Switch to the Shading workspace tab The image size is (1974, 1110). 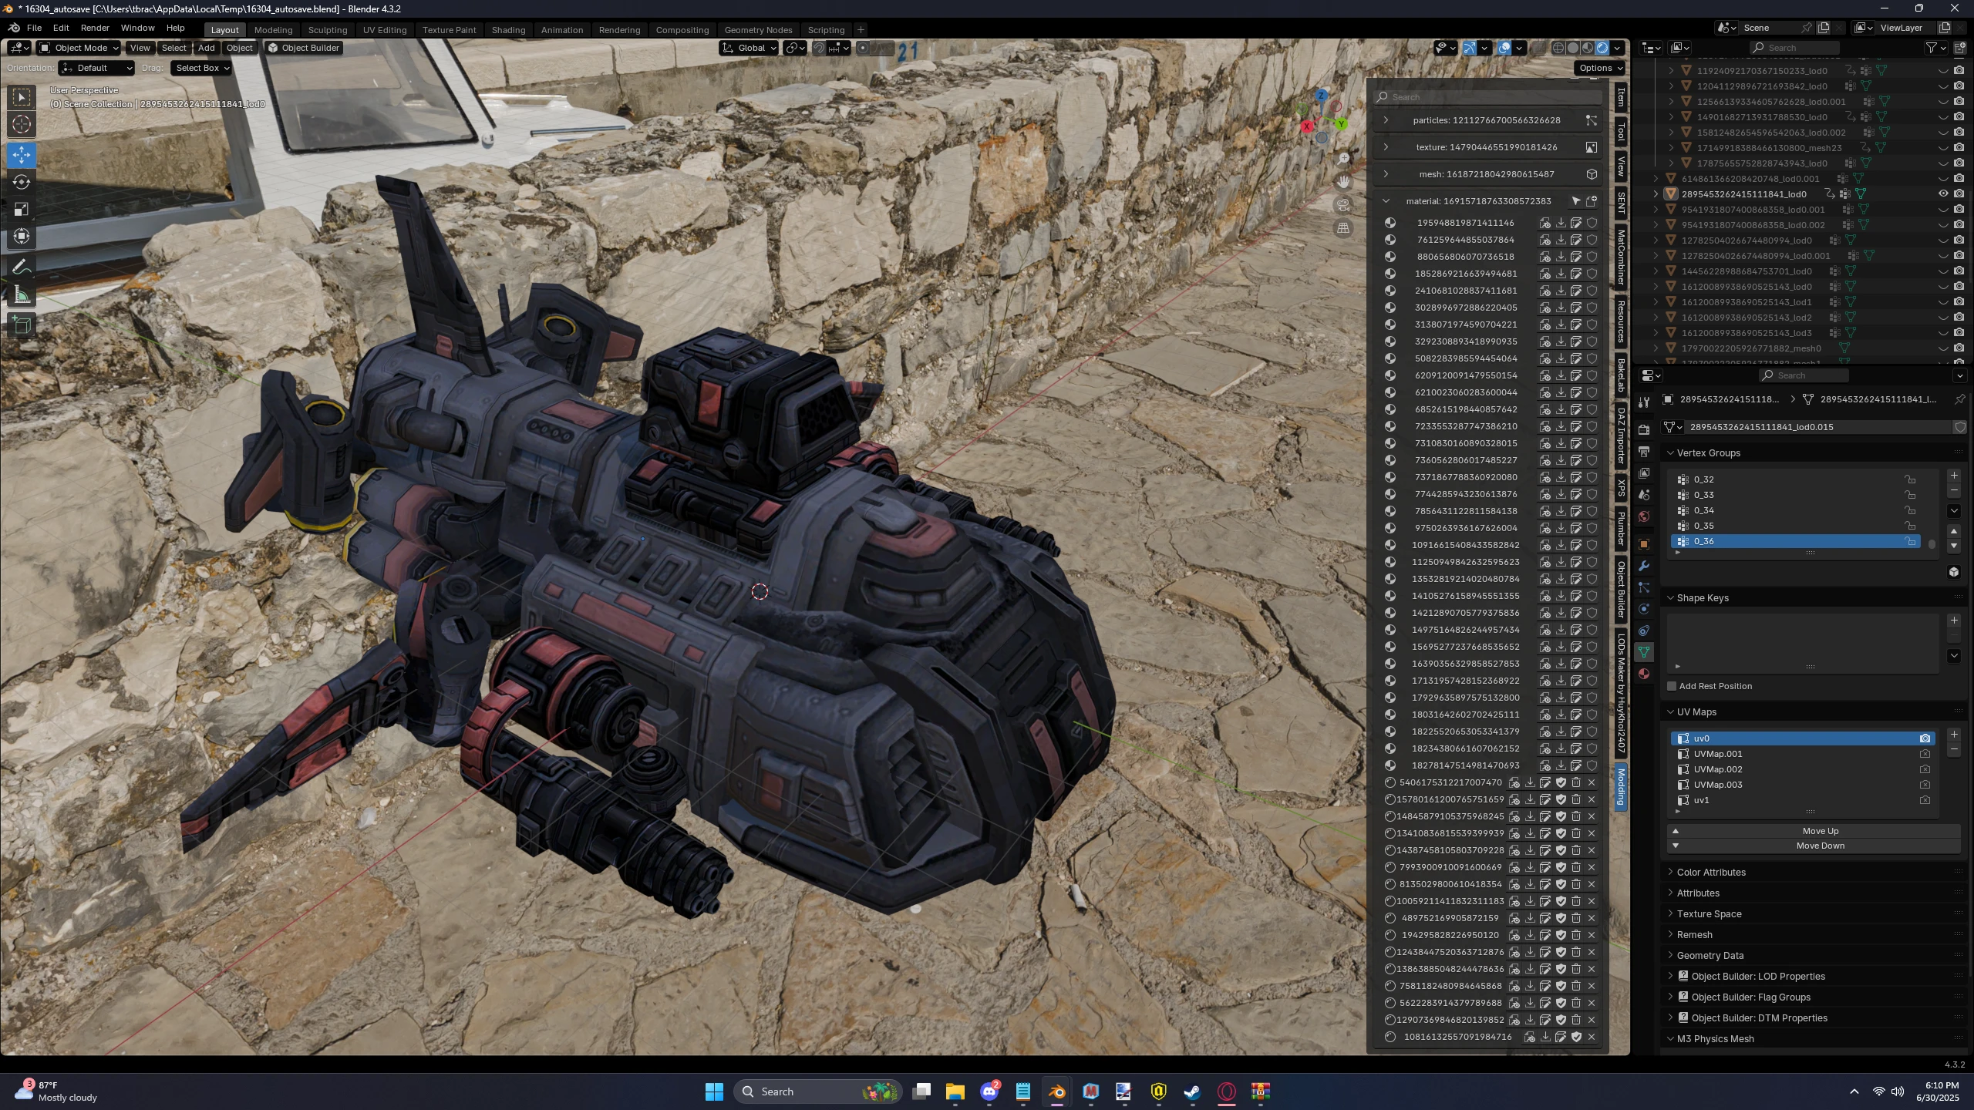pyautogui.click(x=508, y=30)
